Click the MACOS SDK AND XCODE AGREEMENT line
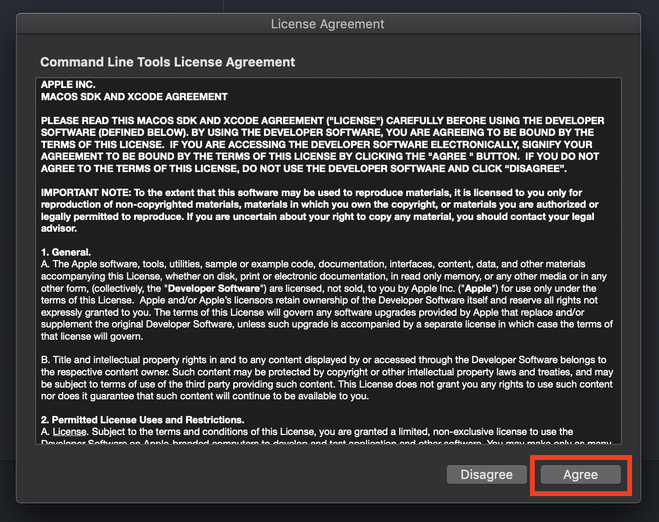Screen dimensions: 659x522 pyautogui.click(x=134, y=97)
